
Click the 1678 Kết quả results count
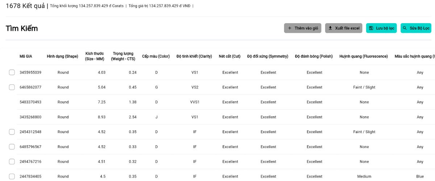25,6
